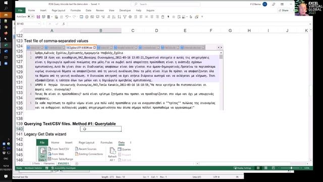
Task: Click the Save icon in Quick Access Toolbar
Action: coord(38,17)
